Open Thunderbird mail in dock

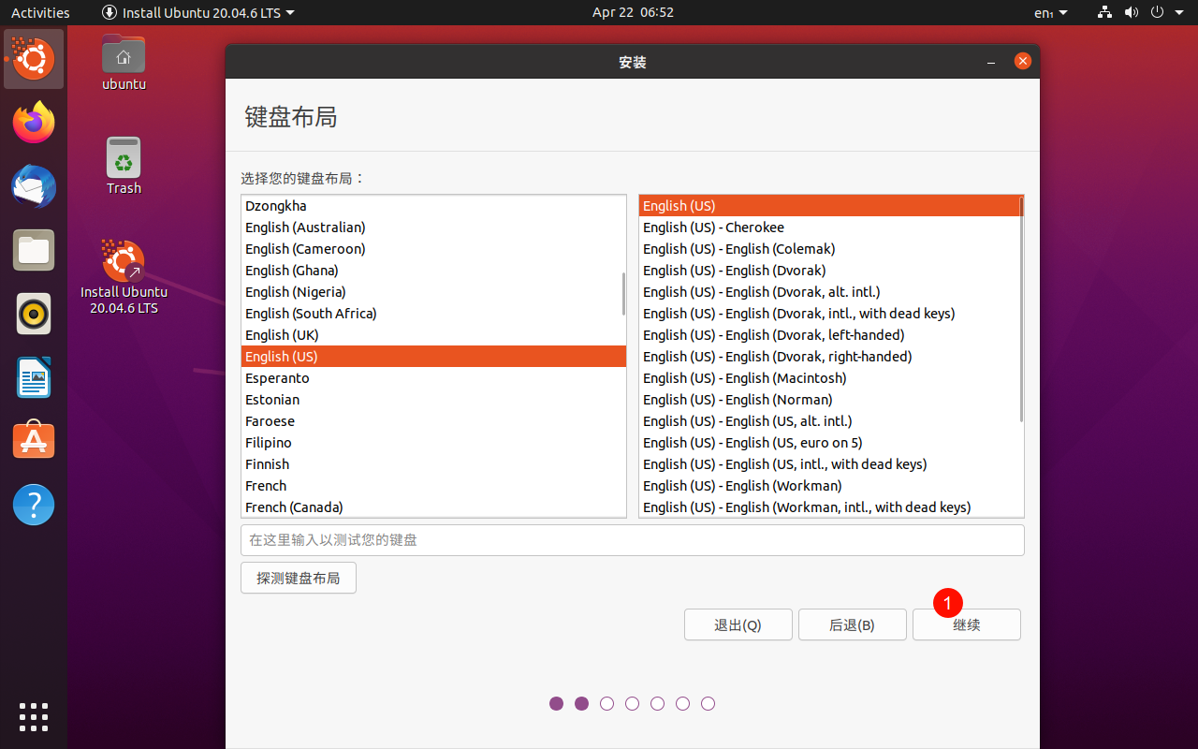point(34,186)
